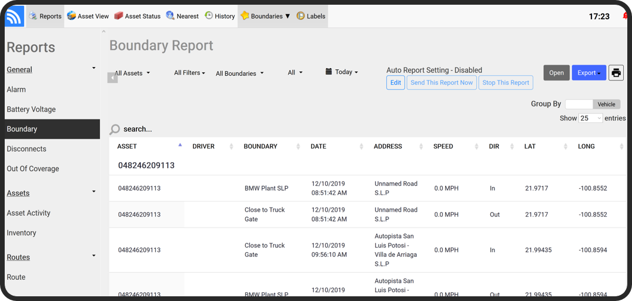Open the Today date range dropdown
Viewport: 632px width, 301px height.
342,72
